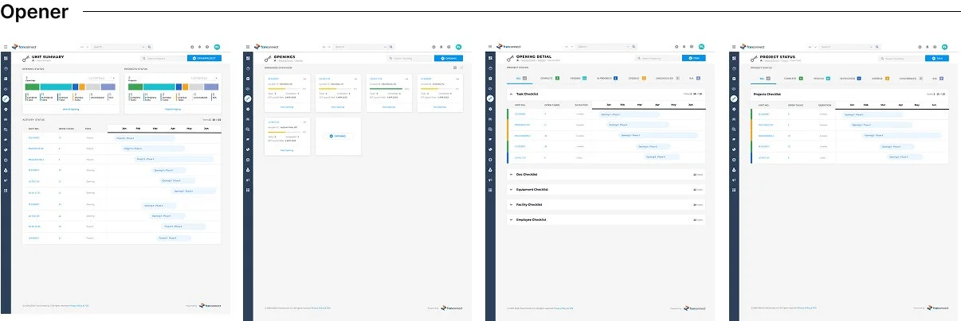Select COMPLETE tab in Project Status screen
This screenshot has height=321, width=961.
click(792, 79)
